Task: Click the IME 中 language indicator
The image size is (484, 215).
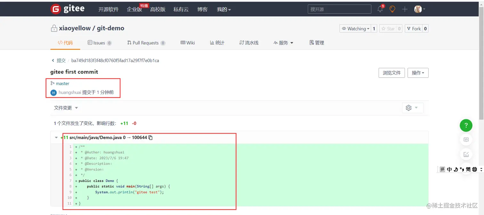Action: (449, 169)
